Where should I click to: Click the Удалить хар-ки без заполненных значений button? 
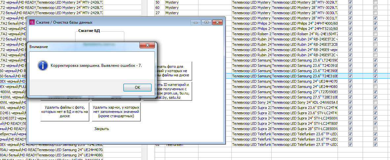[116, 112]
